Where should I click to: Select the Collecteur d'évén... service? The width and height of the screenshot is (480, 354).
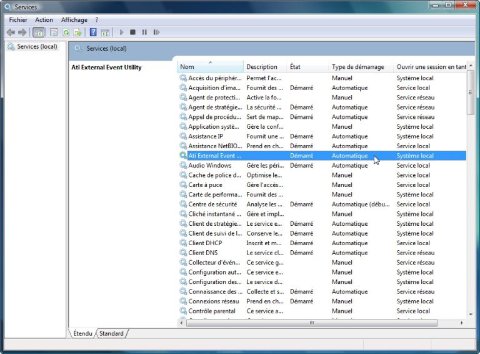[321, 263]
